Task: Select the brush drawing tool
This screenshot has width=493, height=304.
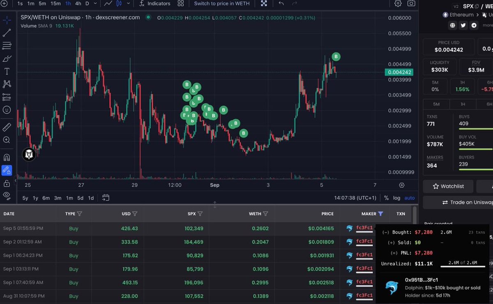Action: click(x=7, y=59)
